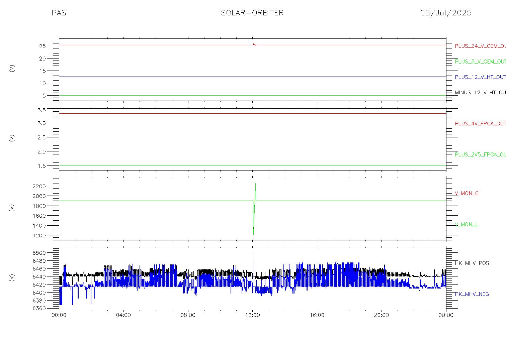506x341 pixels.
Task: Click the HK_MHV_POS legend label
Action: (472, 263)
